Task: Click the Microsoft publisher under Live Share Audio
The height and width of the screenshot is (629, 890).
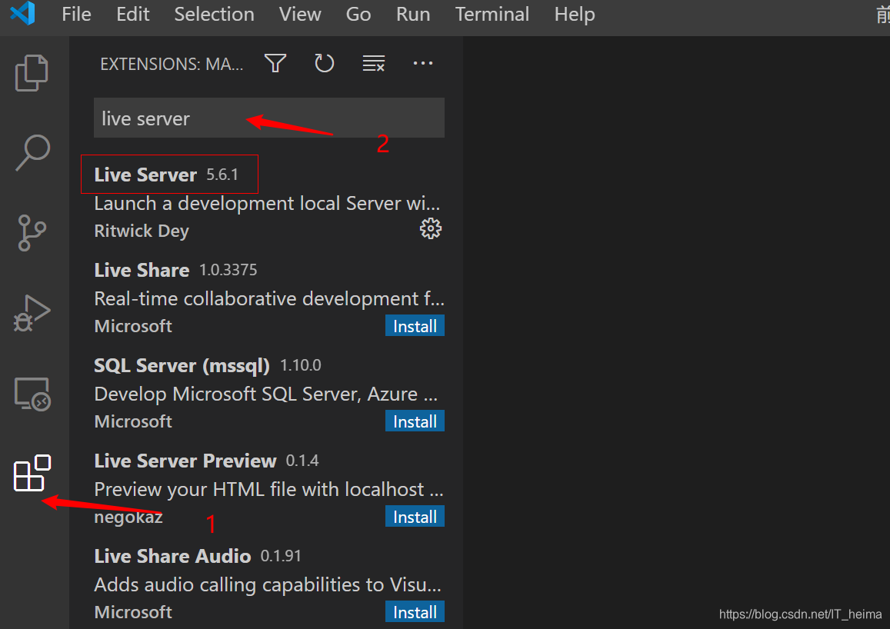Action: point(133,612)
